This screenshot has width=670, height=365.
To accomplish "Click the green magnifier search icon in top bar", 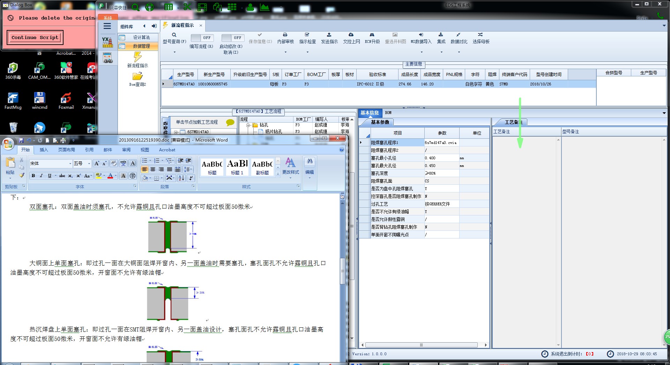I will coord(135,7).
